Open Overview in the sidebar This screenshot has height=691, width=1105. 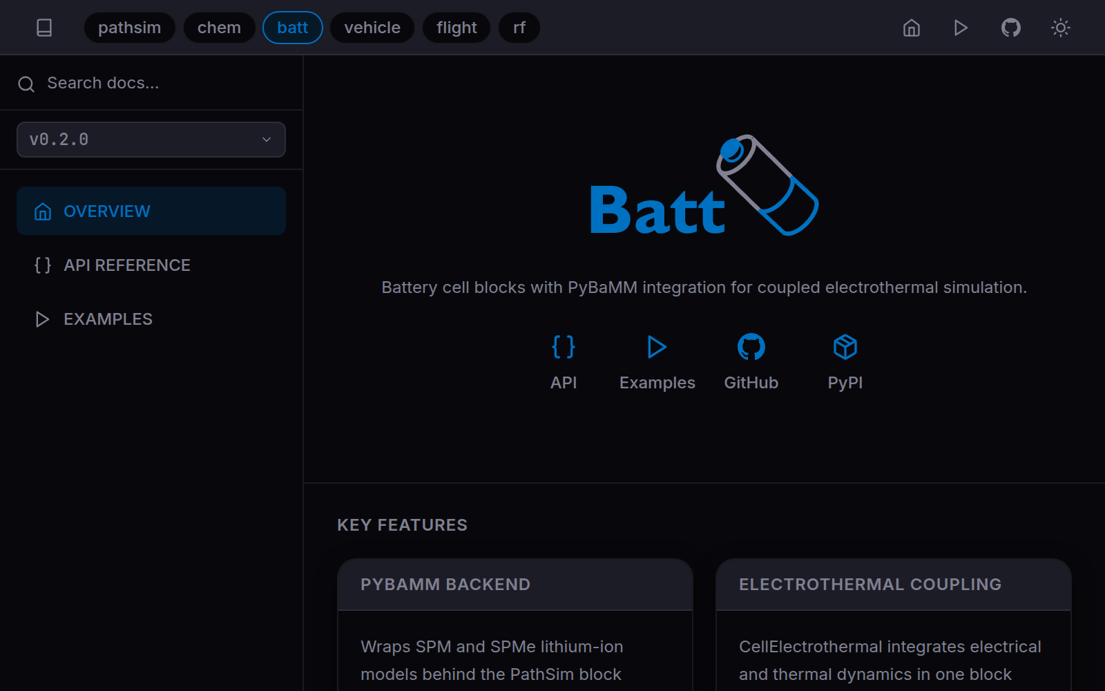click(151, 211)
